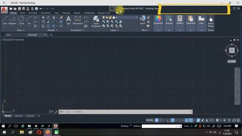Click the taskbar Address input field
This screenshot has height=136, width=242.
pyautogui.click(x=162, y=126)
